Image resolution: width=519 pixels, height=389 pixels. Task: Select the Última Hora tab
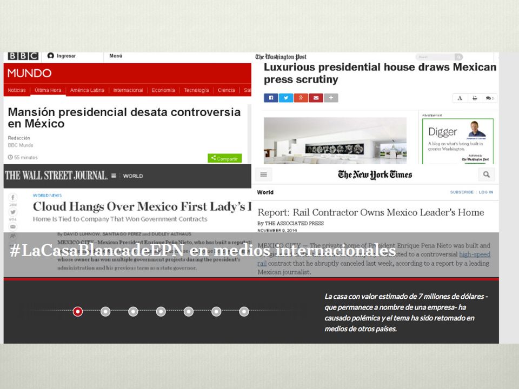(x=48, y=90)
